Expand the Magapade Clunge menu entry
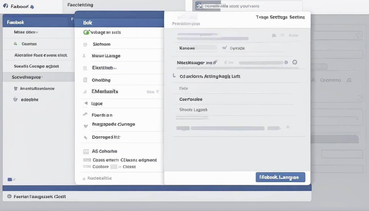Image resolution: width=369 pixels, height=211 pixels. point(113,124)
